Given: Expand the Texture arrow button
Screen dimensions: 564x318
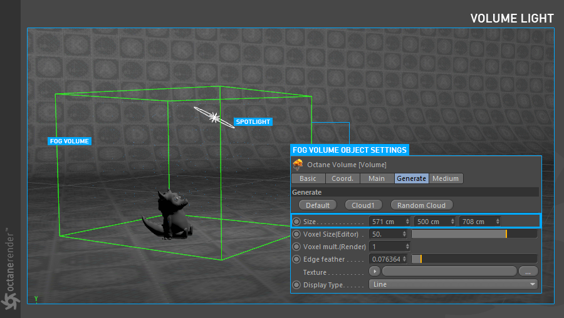Looking at the screenshot, I should point(375,271).
